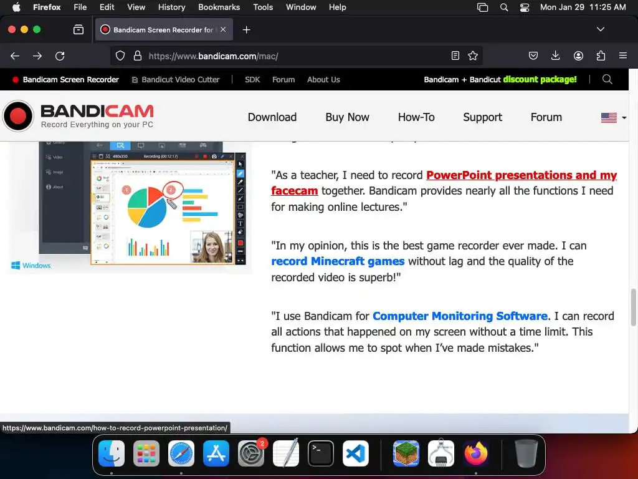Expand the language flag dropdown

click(x=614, y=117)
